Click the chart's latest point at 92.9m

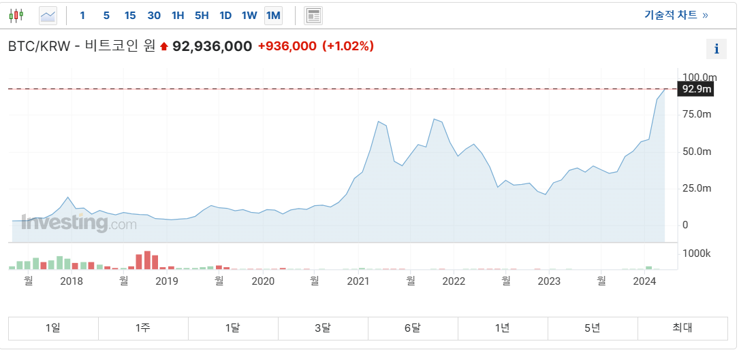coord(665,89)
